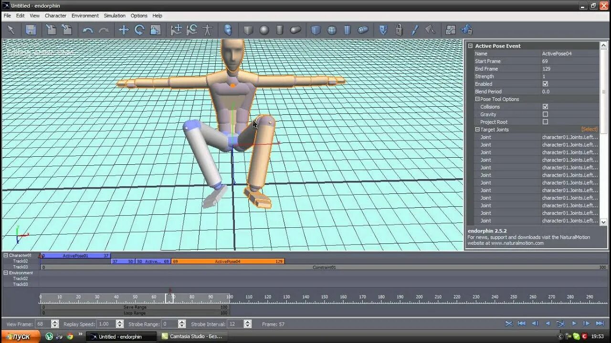Click the UTorrent quick launch icon
Viewport: 611px width, 343px height.
(x=49, y=336)
